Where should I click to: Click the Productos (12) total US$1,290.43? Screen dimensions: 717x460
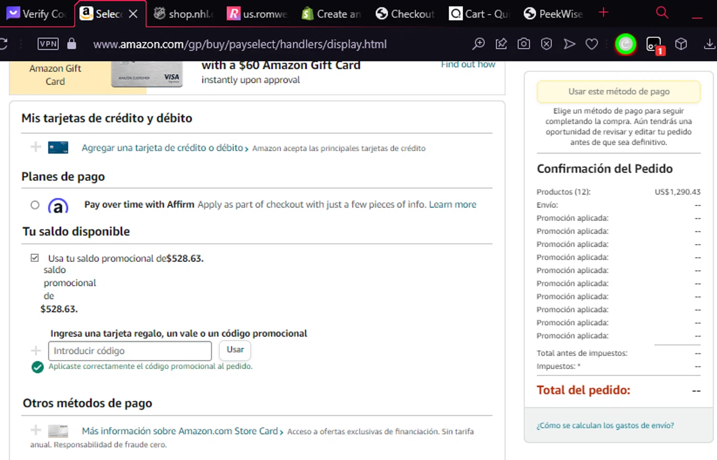coord(677,192)
